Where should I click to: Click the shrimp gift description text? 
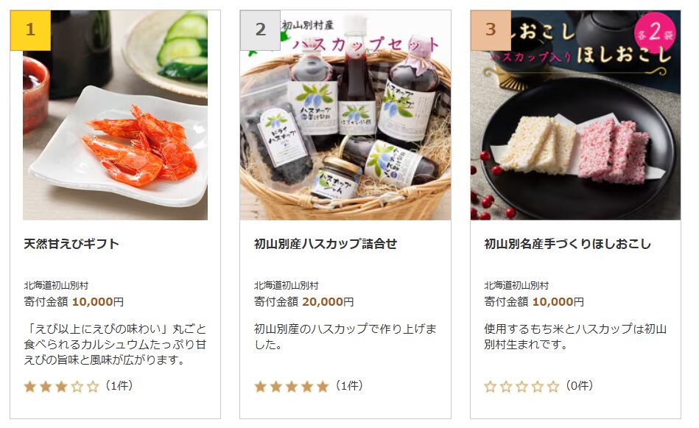[x=115, y=345]
